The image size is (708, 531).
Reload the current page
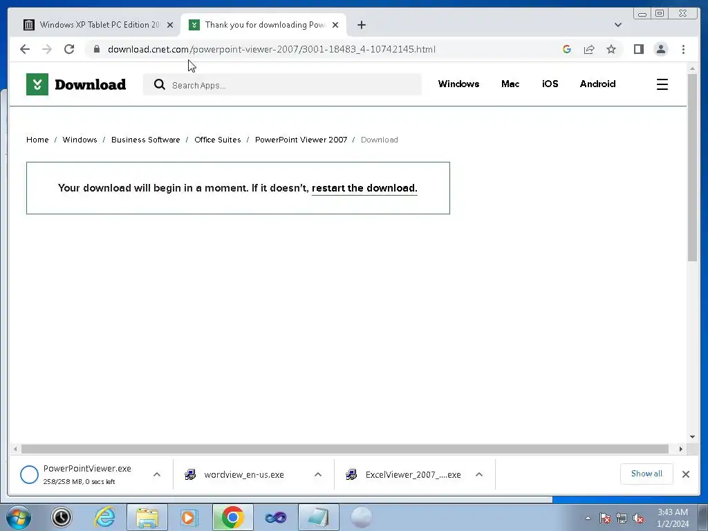tap(69, 49)
